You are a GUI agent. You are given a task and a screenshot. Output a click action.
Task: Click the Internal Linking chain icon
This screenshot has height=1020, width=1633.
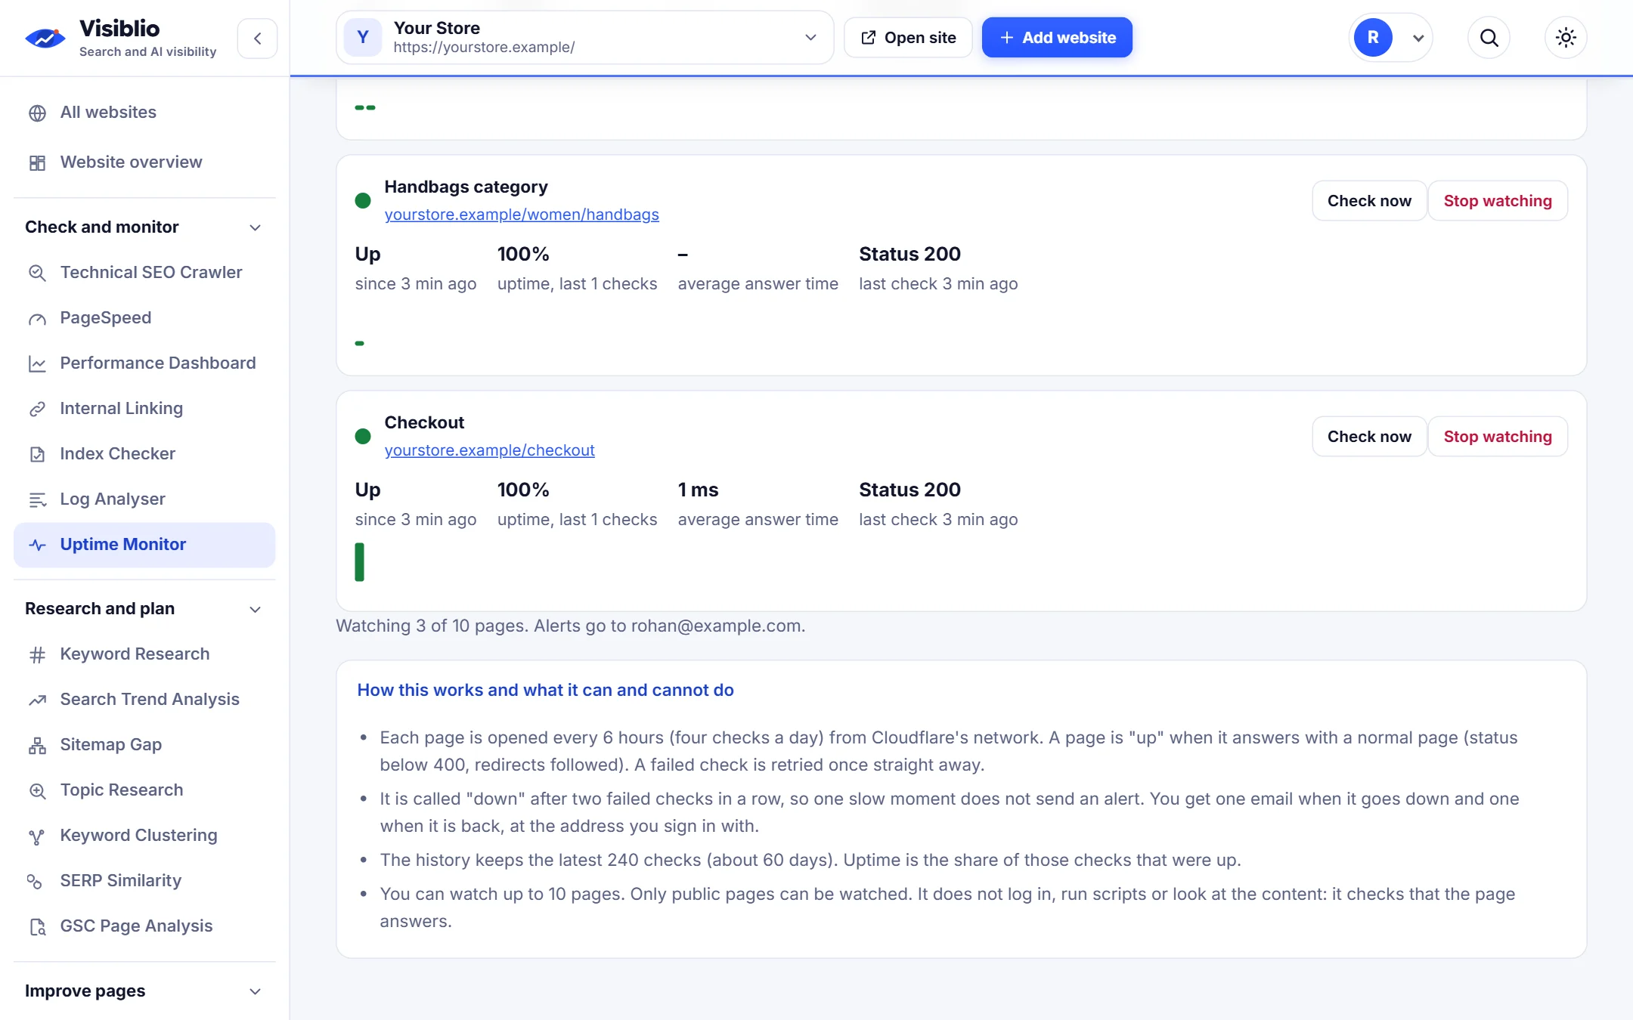pos(37,409)
